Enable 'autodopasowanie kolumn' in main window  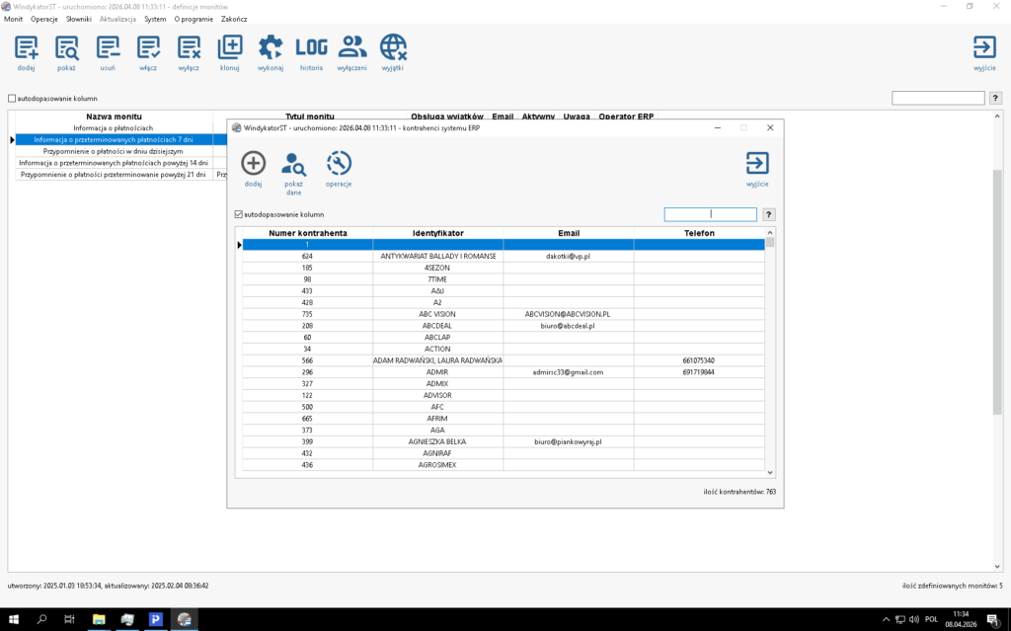(x=12, y=99)
